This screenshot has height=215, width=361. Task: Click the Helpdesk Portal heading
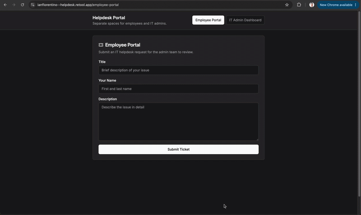pos(109,18)
